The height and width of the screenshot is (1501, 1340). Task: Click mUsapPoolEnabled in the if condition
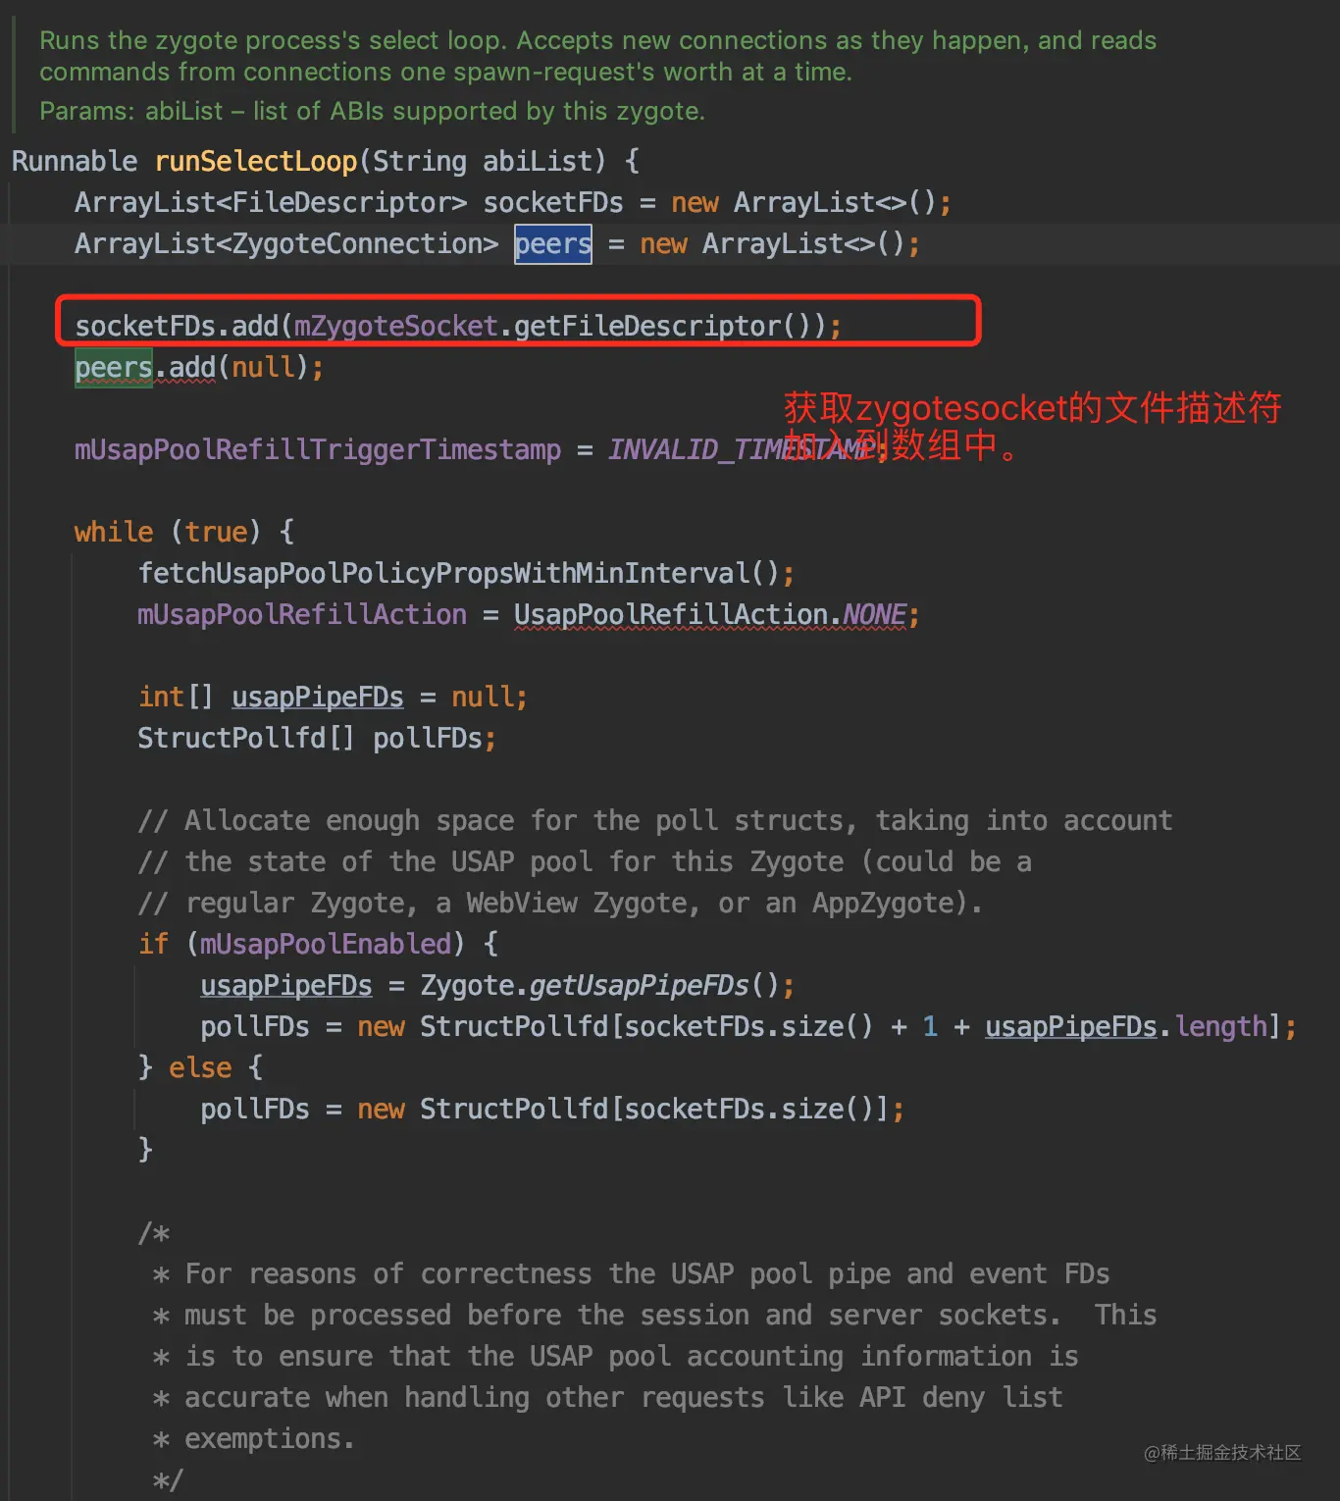(x=326, y=944)
